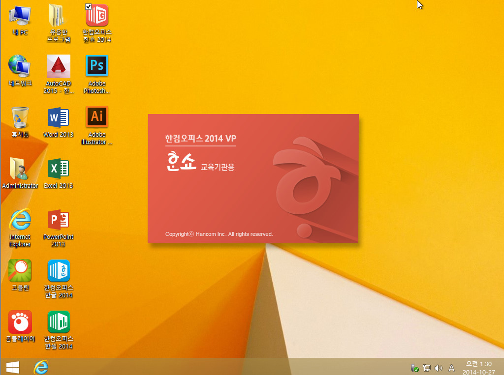Select the Adobe Illustrator shortcut

click(97, 125)
